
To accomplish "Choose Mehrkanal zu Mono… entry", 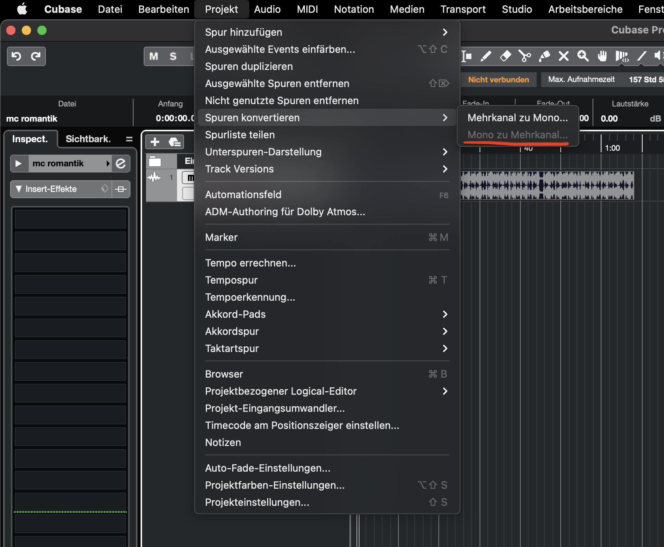I will pyautogui.click(x=517, y=118).
